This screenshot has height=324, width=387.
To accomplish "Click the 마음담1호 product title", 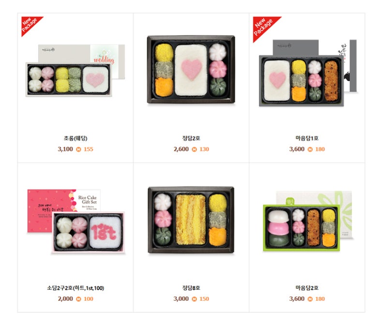I will (307, 138).
